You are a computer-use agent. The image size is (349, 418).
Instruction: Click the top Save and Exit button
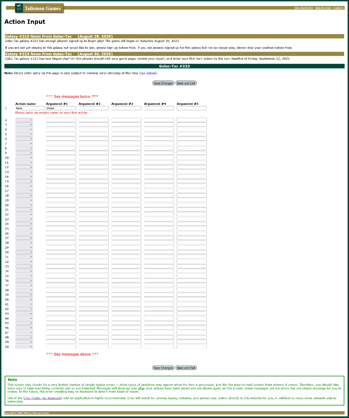(x=186, y=83)
